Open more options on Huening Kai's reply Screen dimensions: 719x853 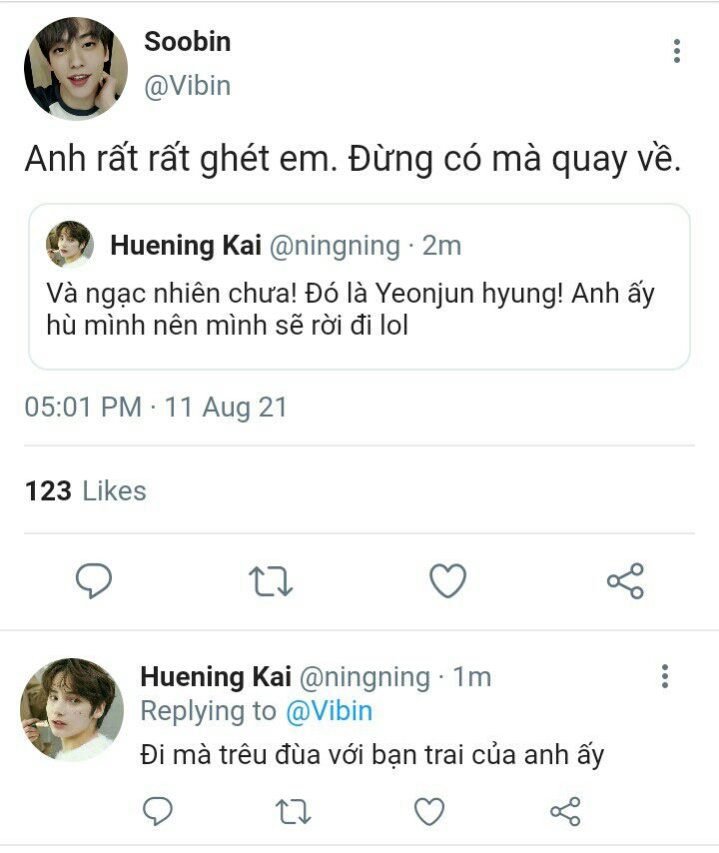point(664,677)
